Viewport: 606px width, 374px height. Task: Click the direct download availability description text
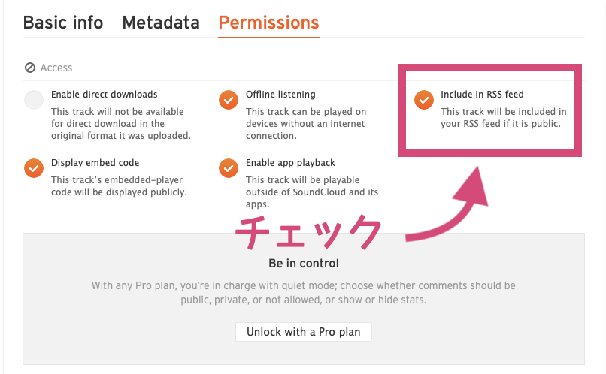point(121,123)
